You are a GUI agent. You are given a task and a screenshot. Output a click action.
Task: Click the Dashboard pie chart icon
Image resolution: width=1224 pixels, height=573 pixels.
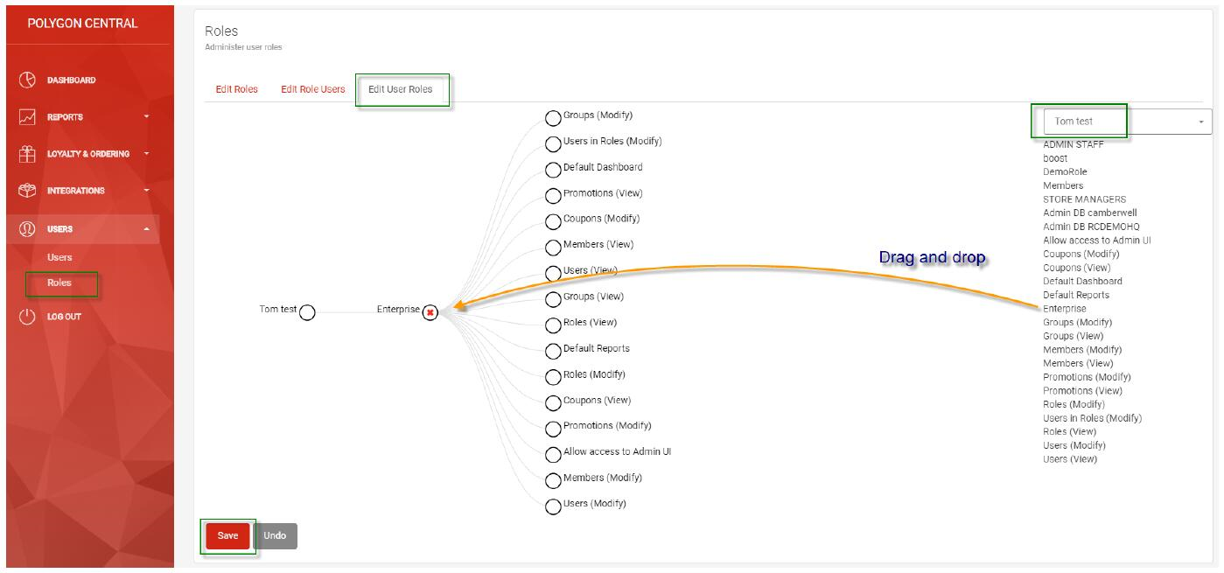click(x=27, y=80)
